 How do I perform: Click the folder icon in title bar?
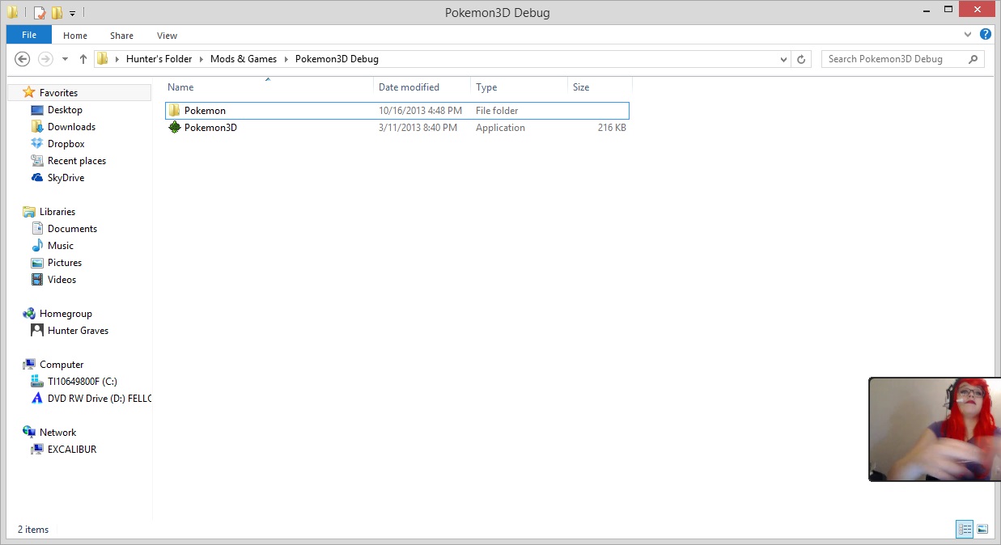point(13,13)
